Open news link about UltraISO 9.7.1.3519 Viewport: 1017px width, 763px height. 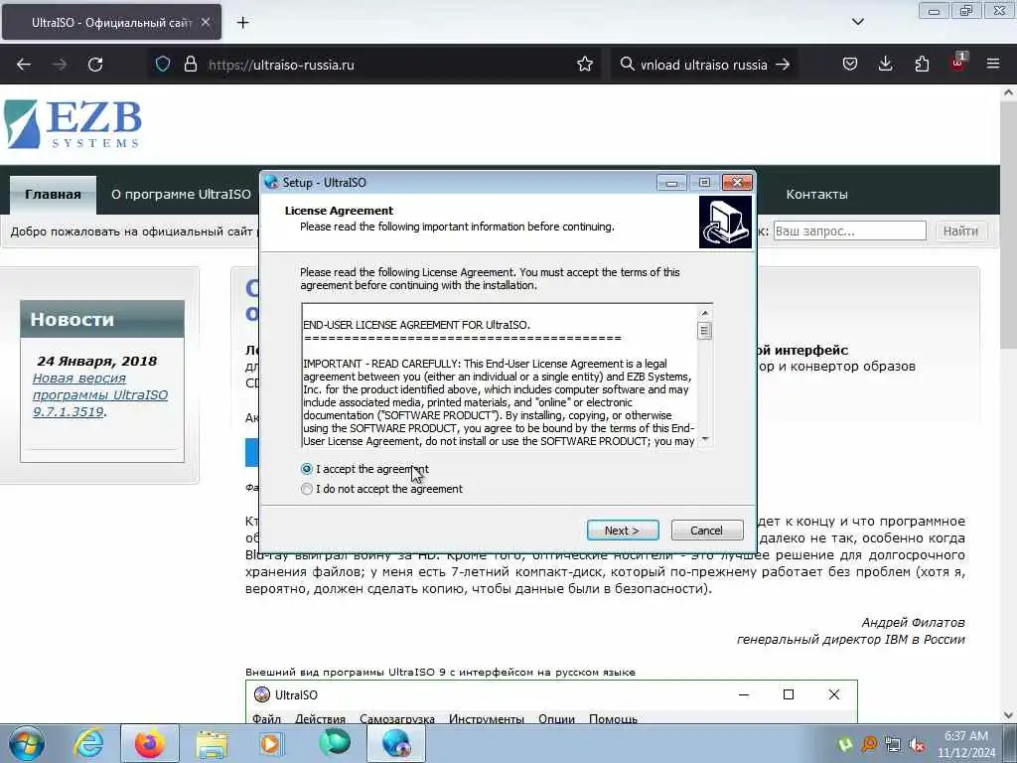[x=100, y=394]
